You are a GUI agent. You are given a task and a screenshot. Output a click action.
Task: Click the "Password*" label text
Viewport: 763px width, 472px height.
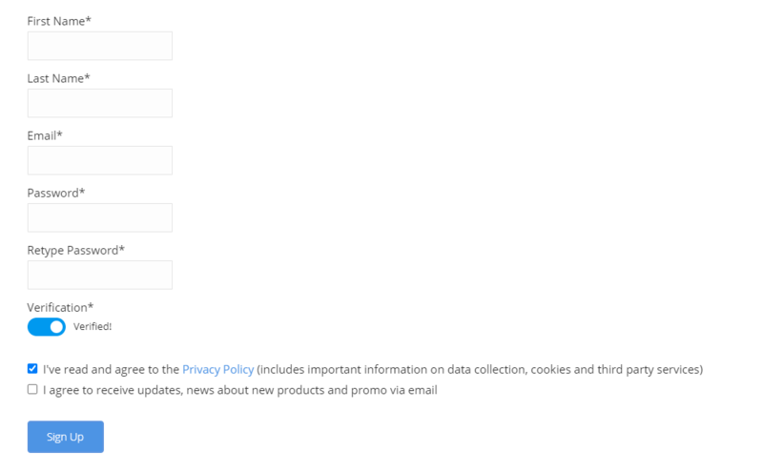tap(56, 193)
